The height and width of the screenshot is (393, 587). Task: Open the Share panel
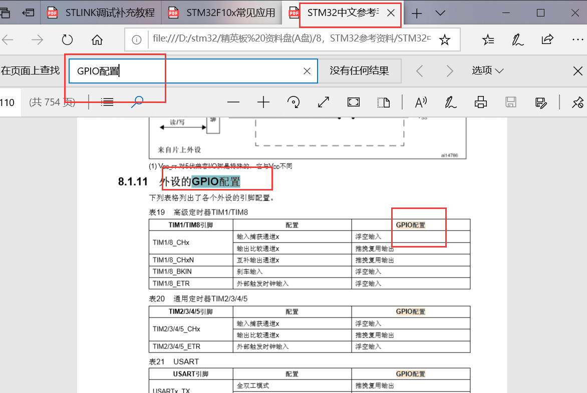(x=547, y=39)
